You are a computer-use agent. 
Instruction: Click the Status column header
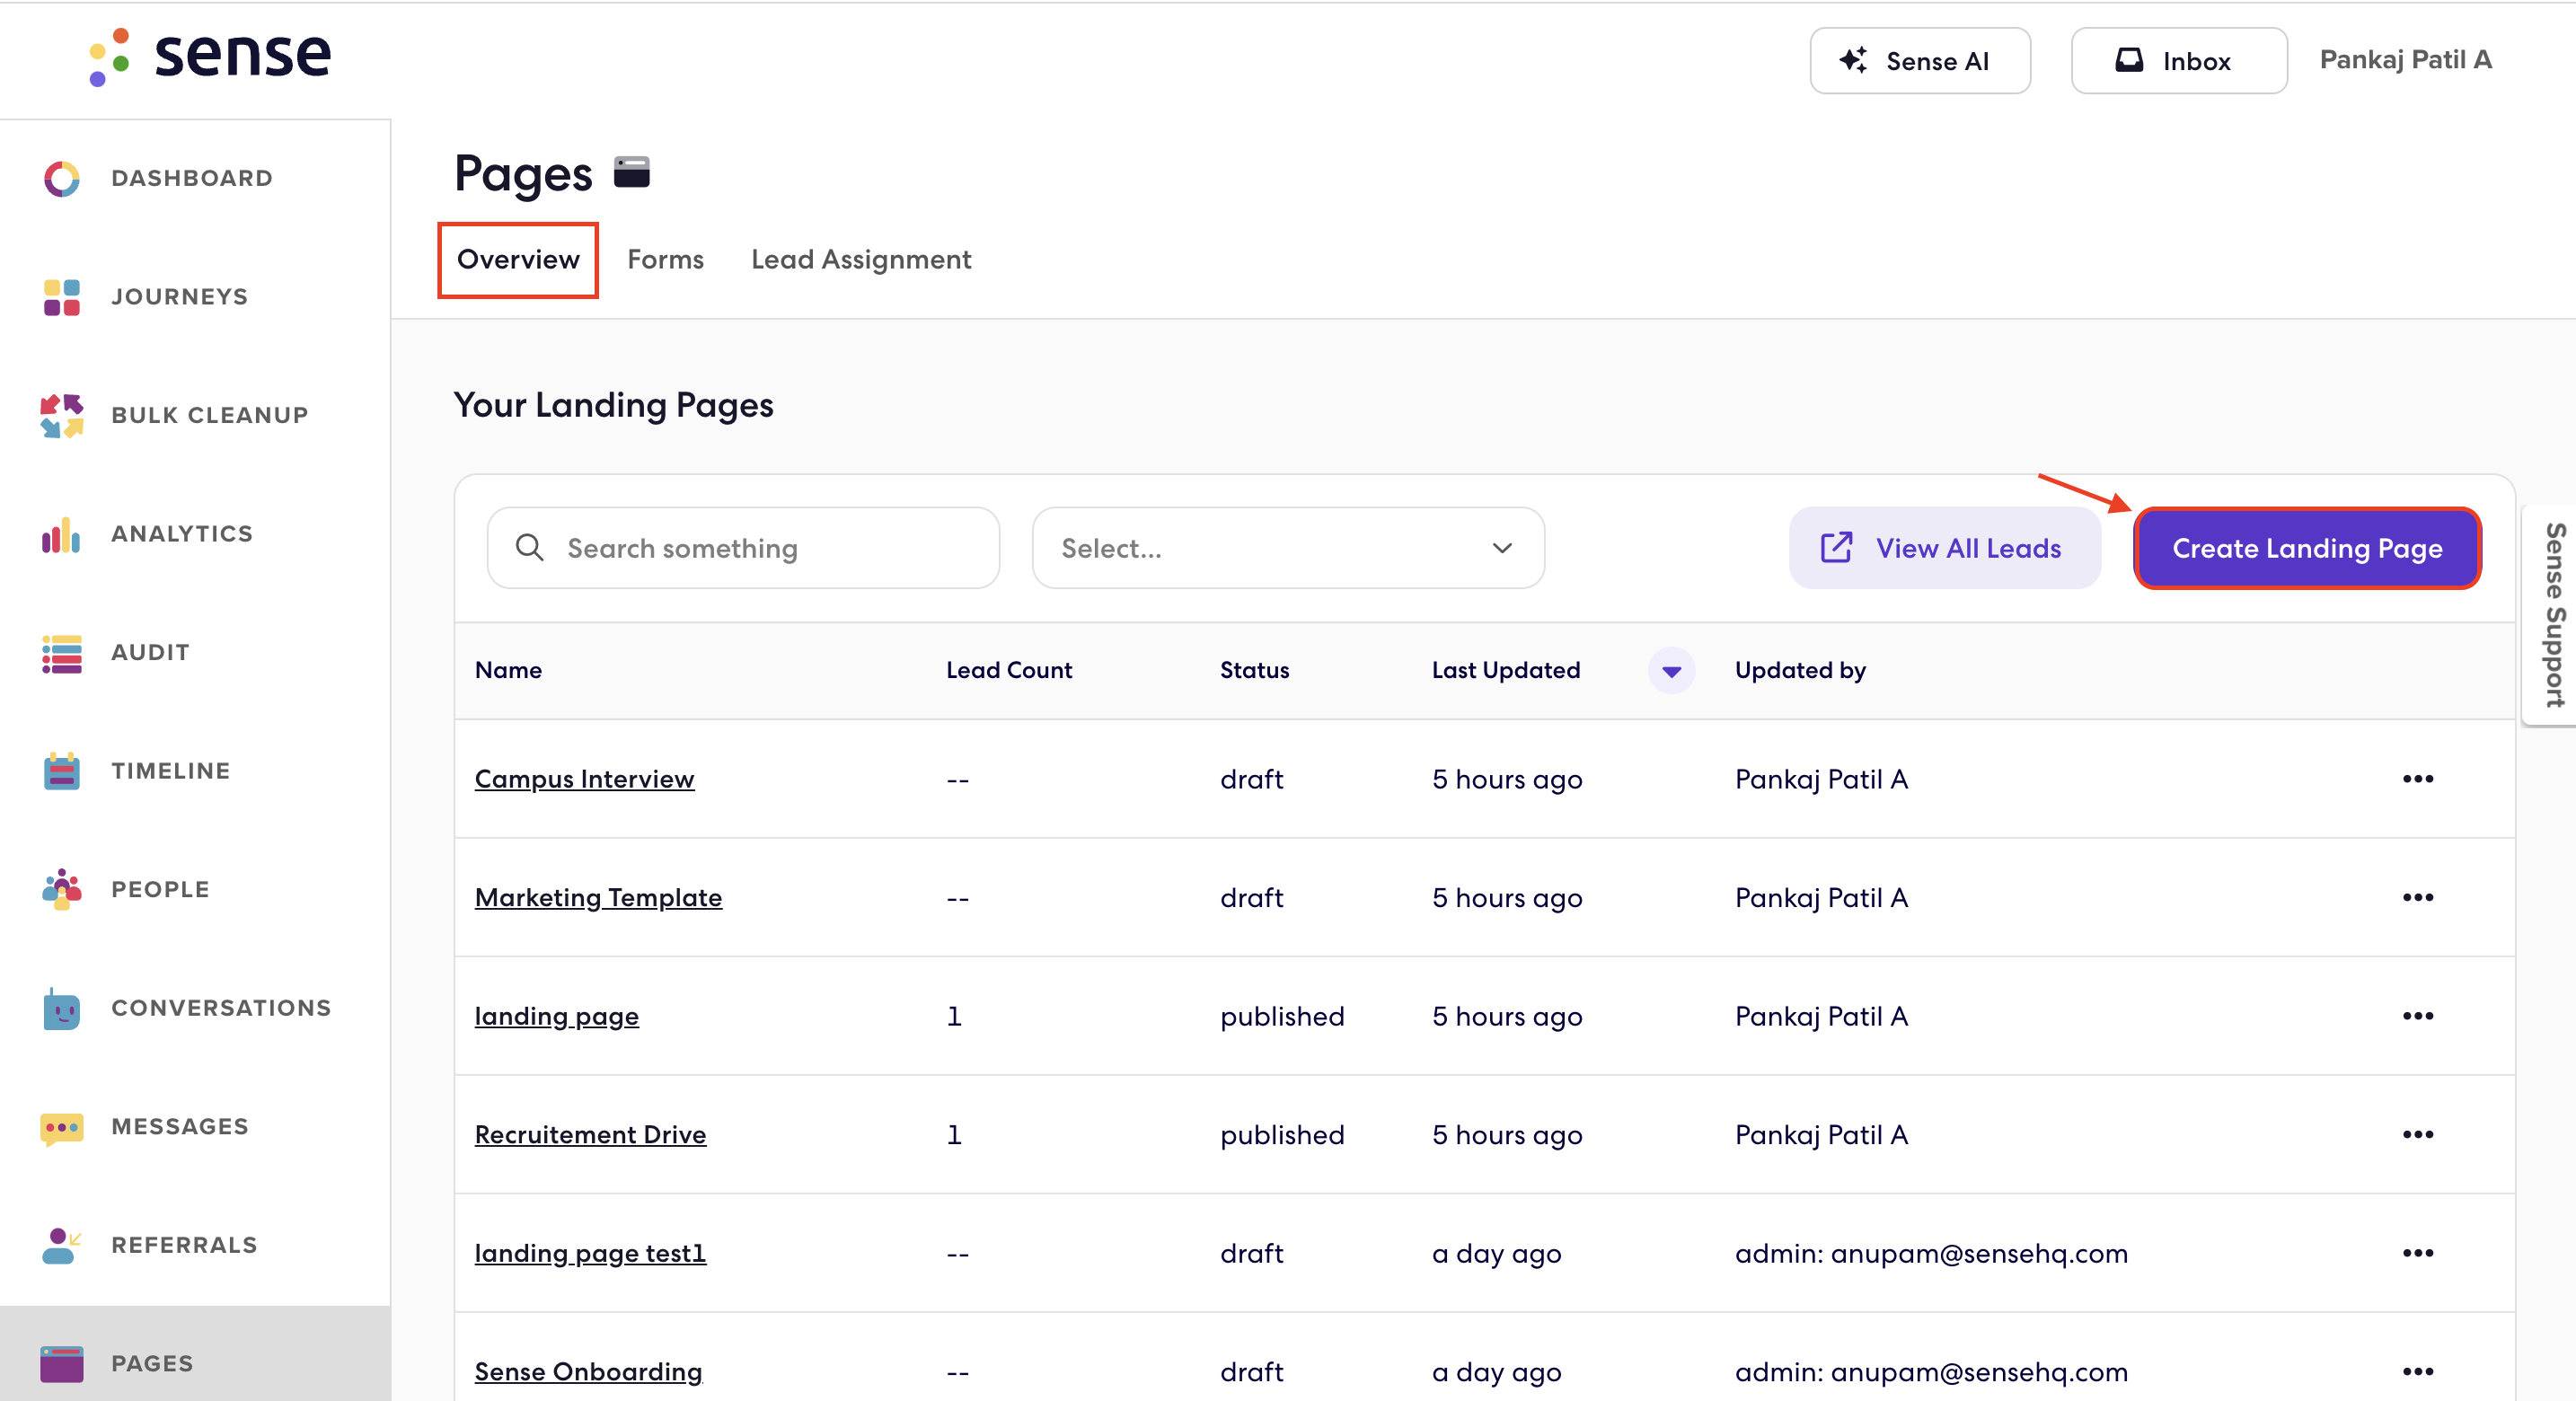pos(1254,670)
